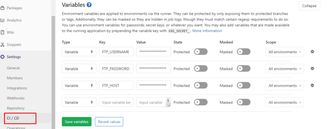Open Type dropdown in the empty variable row
This screenshot has height=129, width=327.
(79, 102)
